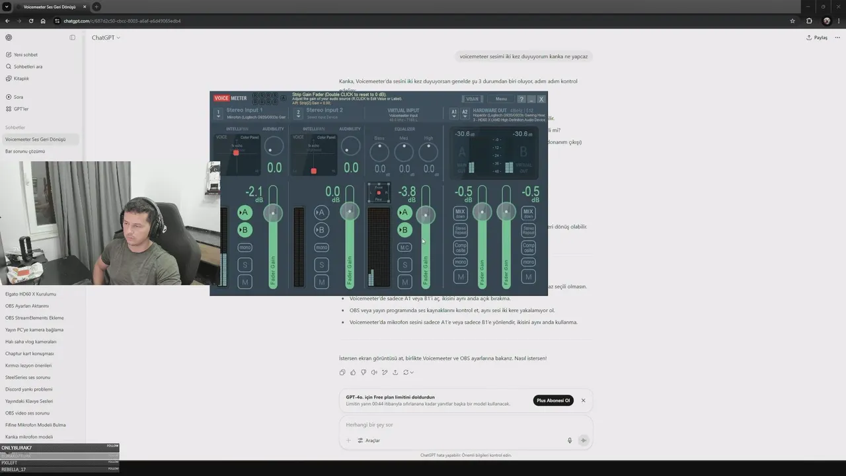
Task: Toggle bus A on Virtual Input strip
Action: click(x=404, y=212)
